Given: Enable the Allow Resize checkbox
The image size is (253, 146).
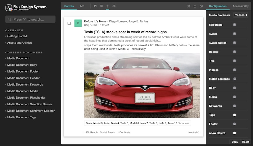Looking at the screenshot, I should (x=234, y=133).
